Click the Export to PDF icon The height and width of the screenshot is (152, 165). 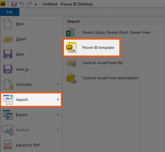(8, 145)
